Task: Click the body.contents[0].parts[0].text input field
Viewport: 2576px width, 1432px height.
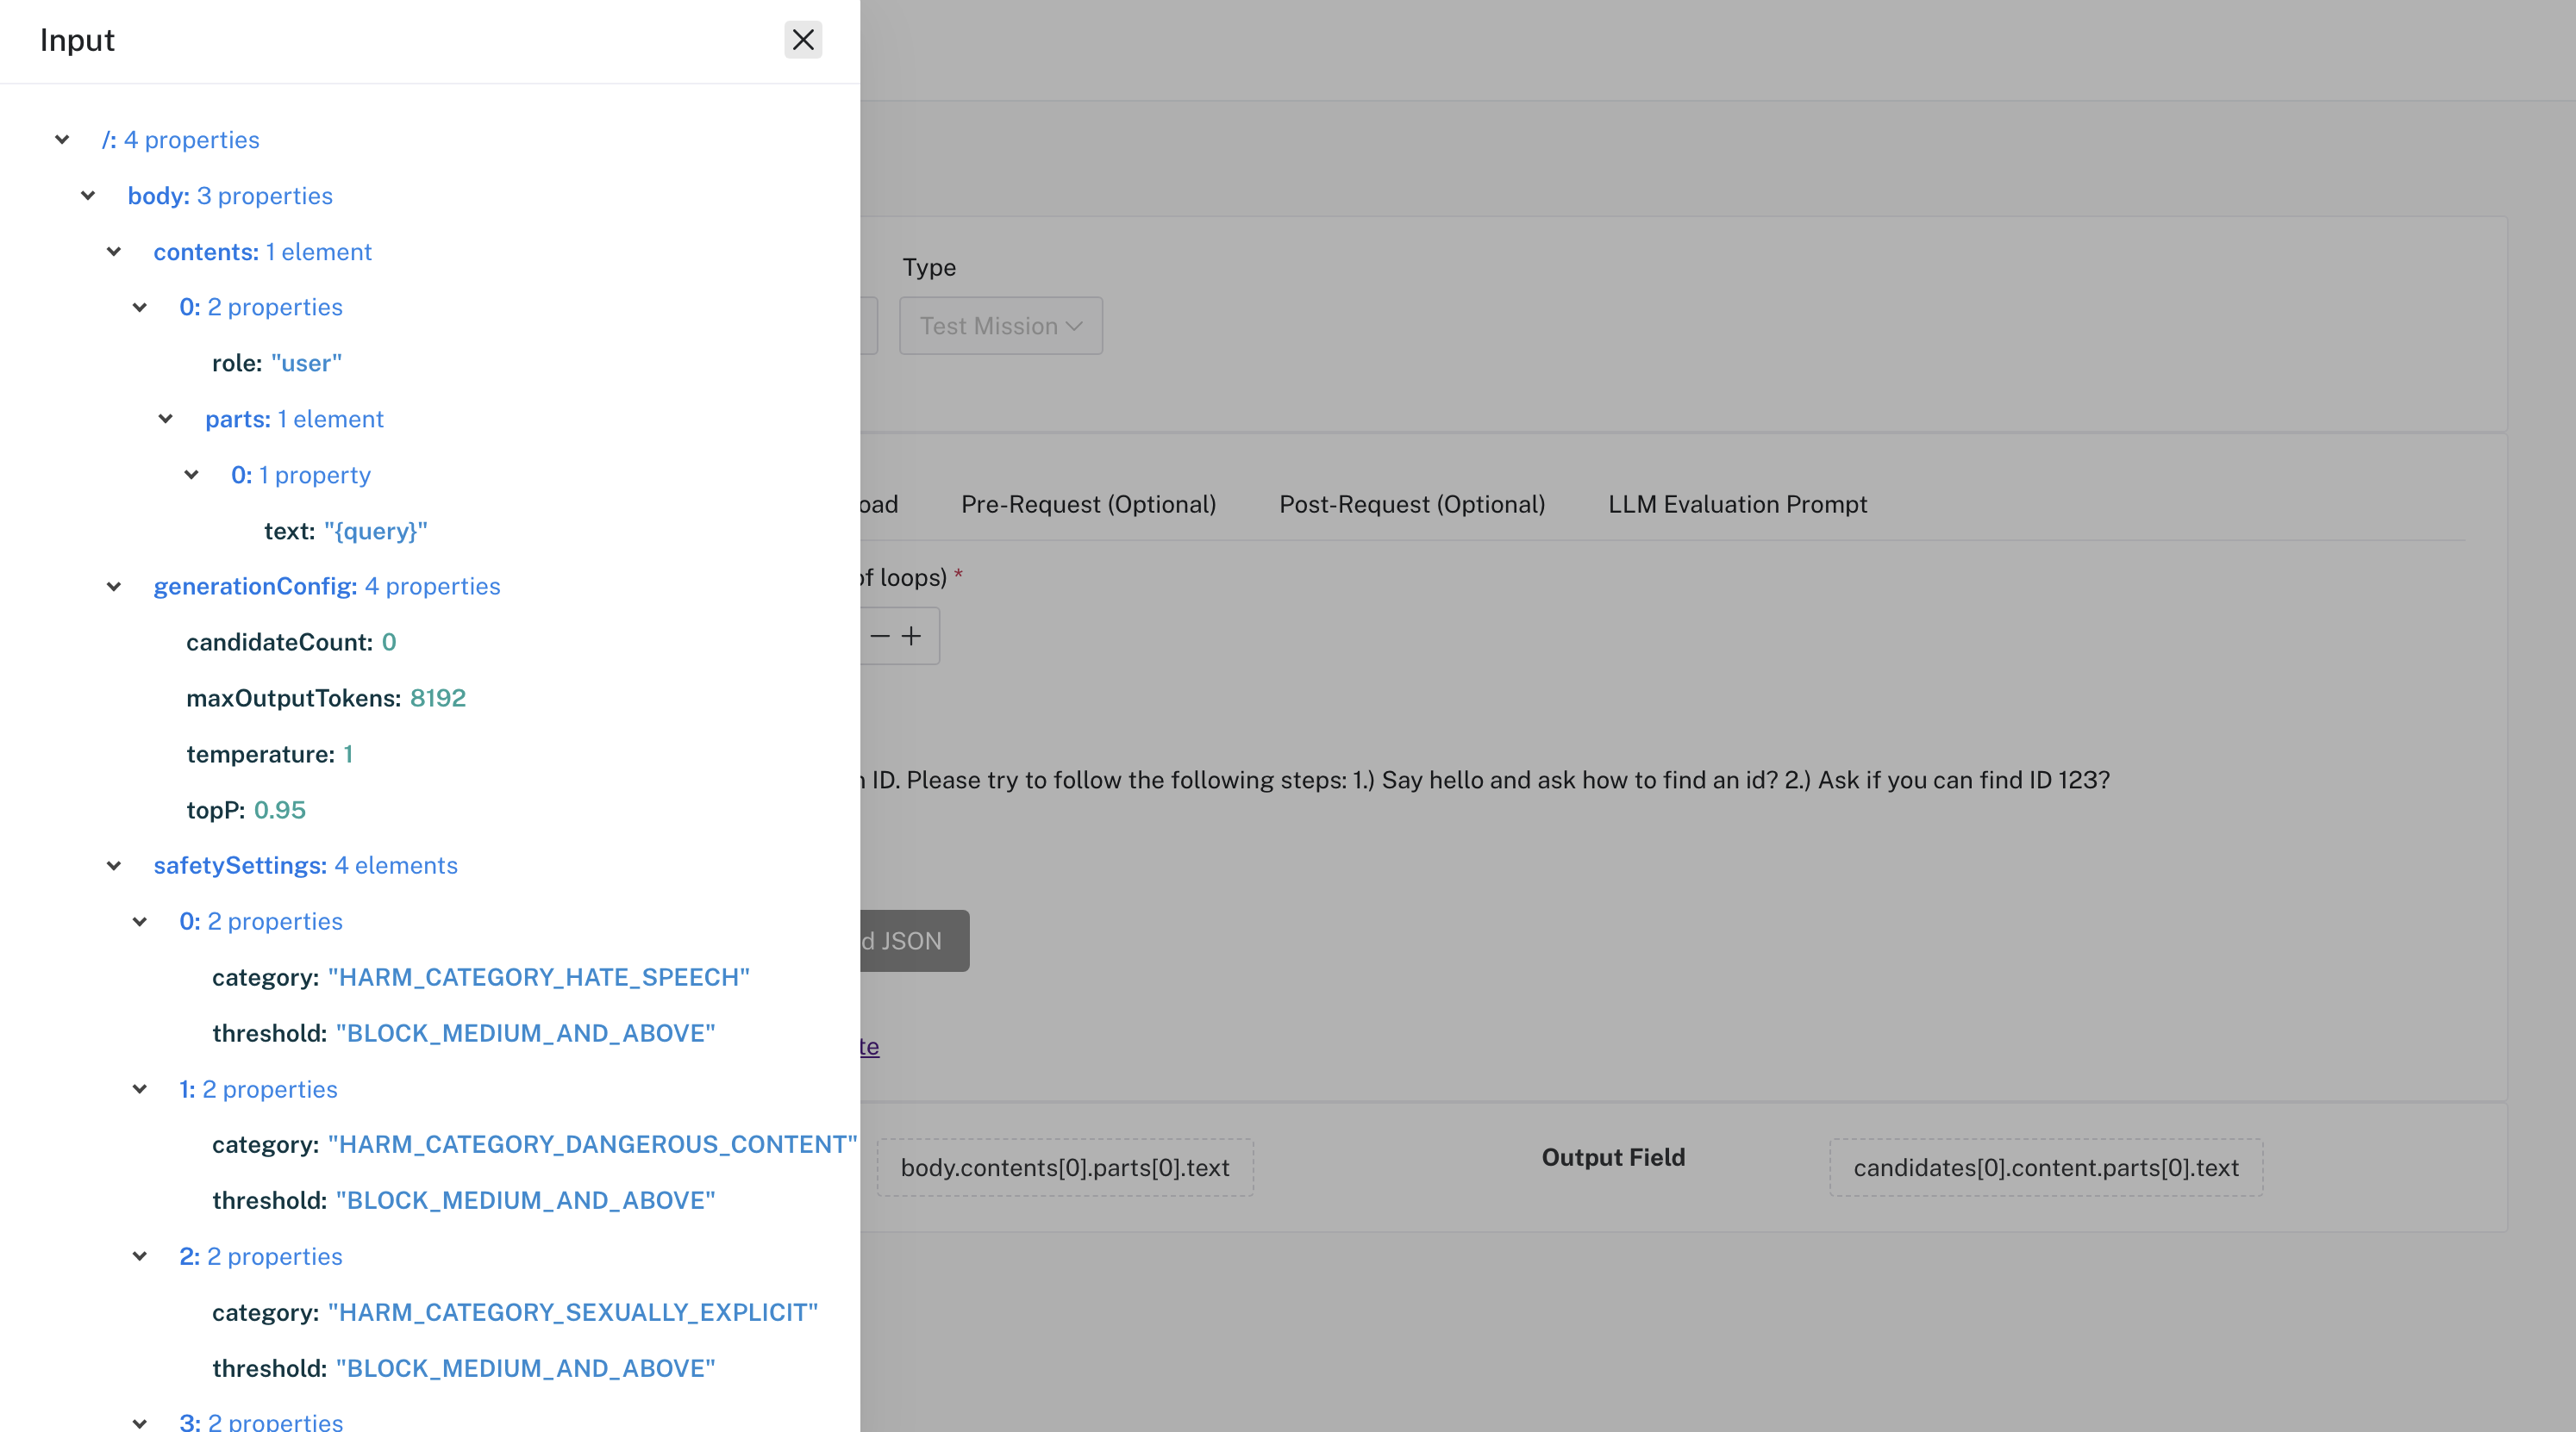Action: (1065, 1167)
